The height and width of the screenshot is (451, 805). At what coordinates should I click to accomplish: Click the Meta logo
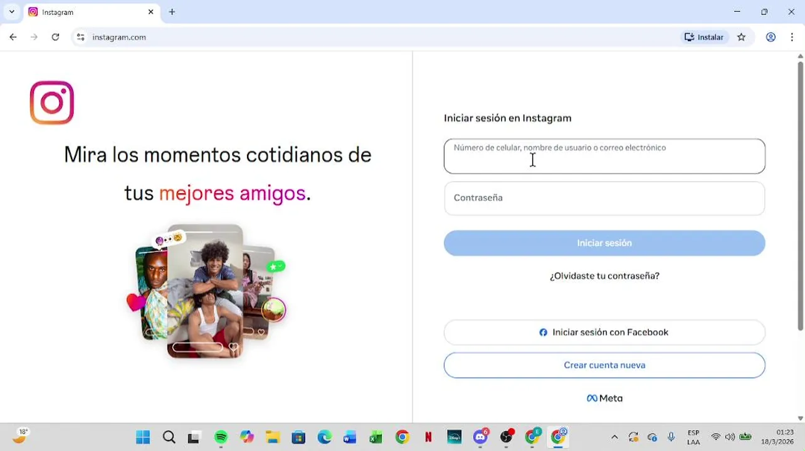click(604, 398)
